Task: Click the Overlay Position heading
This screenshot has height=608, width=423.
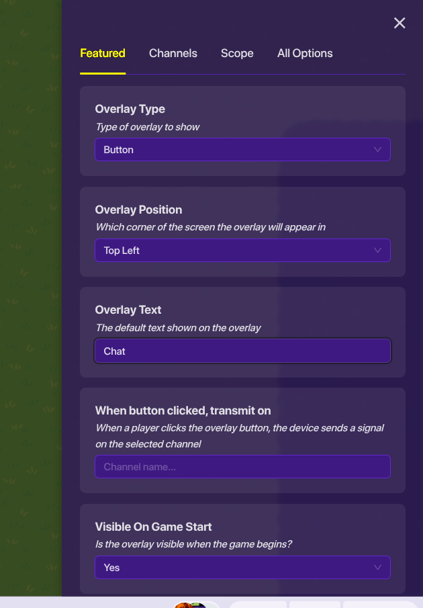Action: click(138, 210)
